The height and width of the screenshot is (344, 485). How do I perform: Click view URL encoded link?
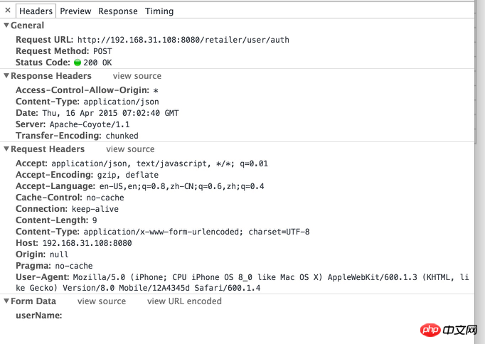(184, 301)
